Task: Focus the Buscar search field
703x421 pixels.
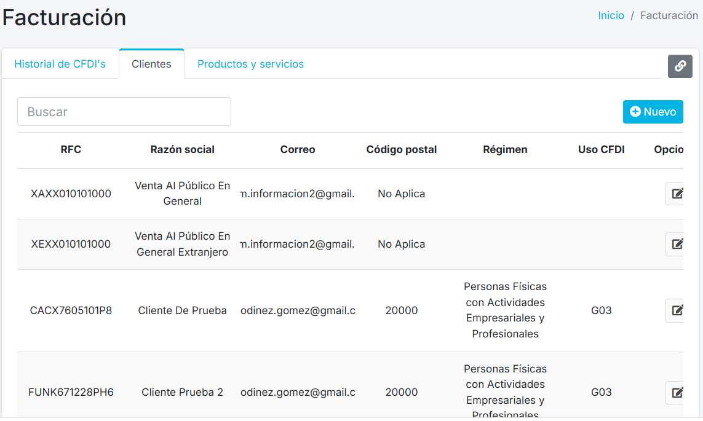Action: 124,112
